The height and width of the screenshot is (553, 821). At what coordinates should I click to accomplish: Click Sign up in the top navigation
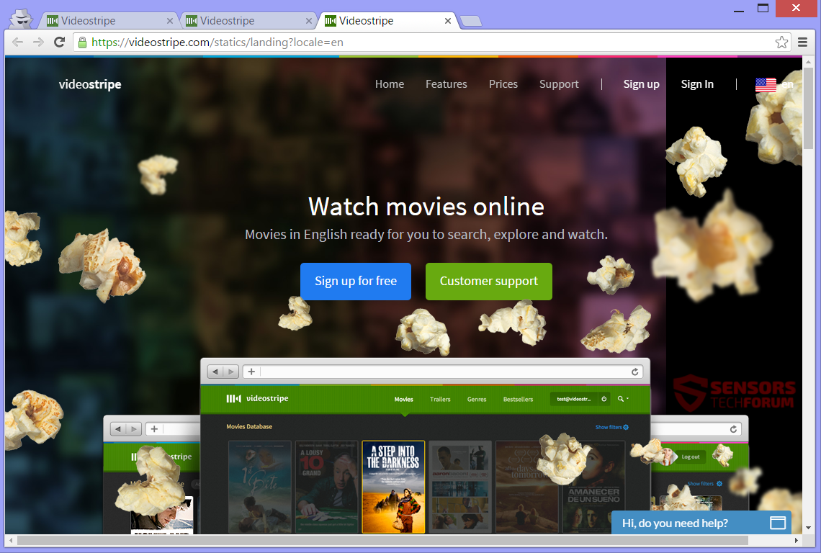click(x=642, y=84)
